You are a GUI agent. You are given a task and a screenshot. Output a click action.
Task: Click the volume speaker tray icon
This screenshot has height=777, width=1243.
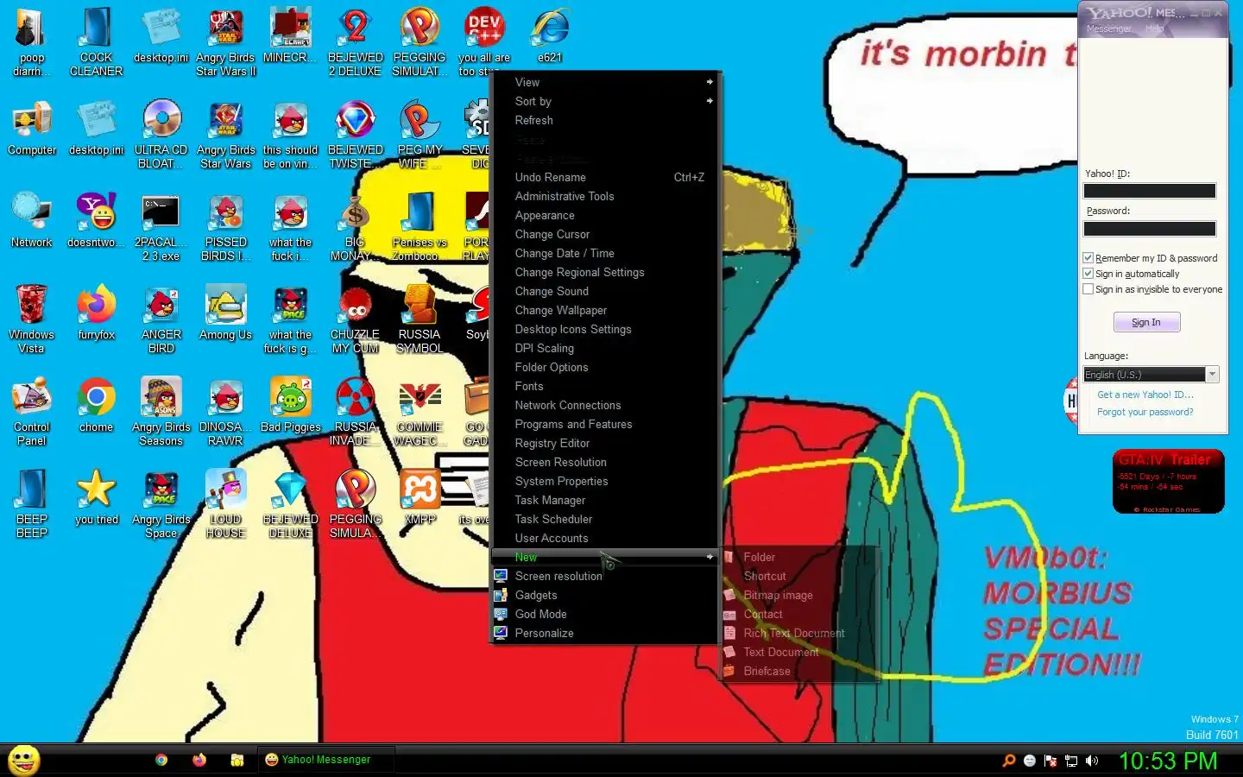[1092, 761]
